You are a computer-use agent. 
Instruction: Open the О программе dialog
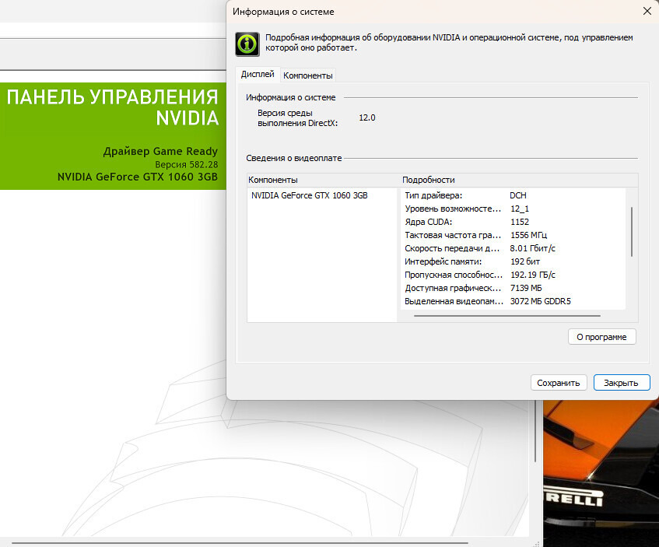pos(602,337)
